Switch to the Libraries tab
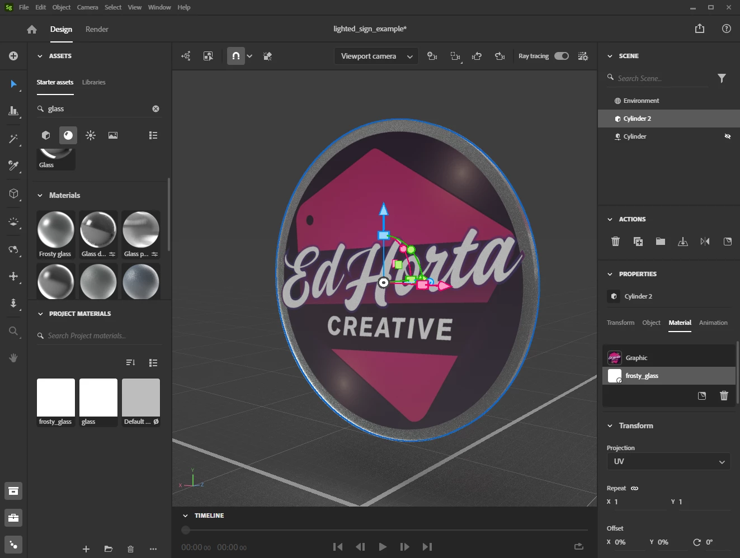740x558 pixels. point(93,82)
